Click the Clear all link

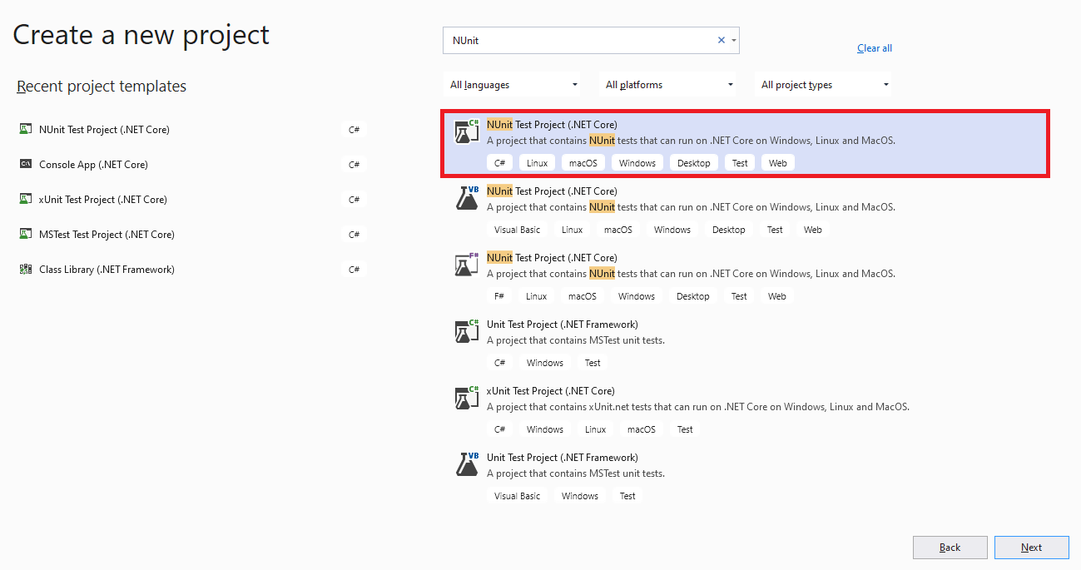coord(875,48)
